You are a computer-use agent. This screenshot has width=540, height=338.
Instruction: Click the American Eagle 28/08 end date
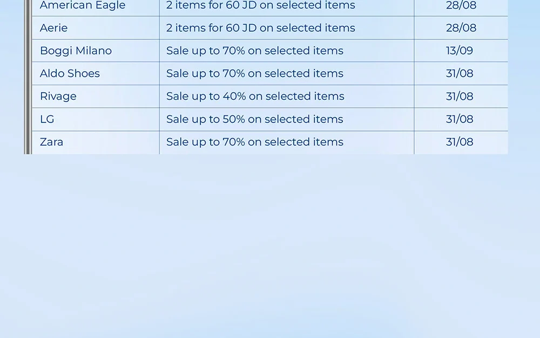pyautogui.click(x=461, y=5)
